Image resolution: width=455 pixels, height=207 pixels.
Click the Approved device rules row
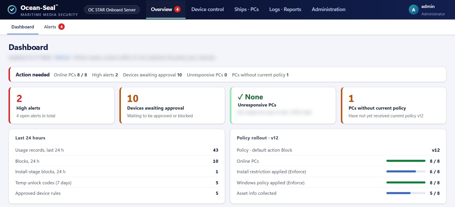pyautogui.click(x=117, y=193)
